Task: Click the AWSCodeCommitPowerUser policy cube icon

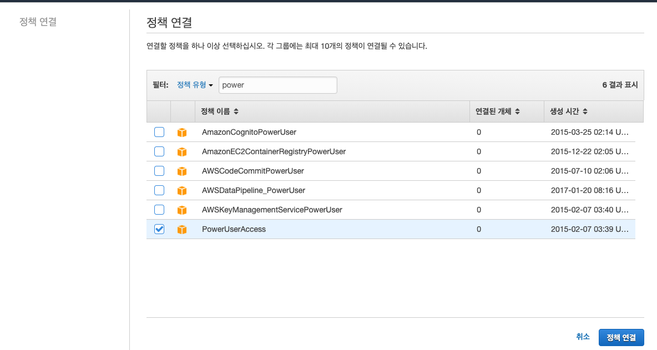Action: pos(182,171)
